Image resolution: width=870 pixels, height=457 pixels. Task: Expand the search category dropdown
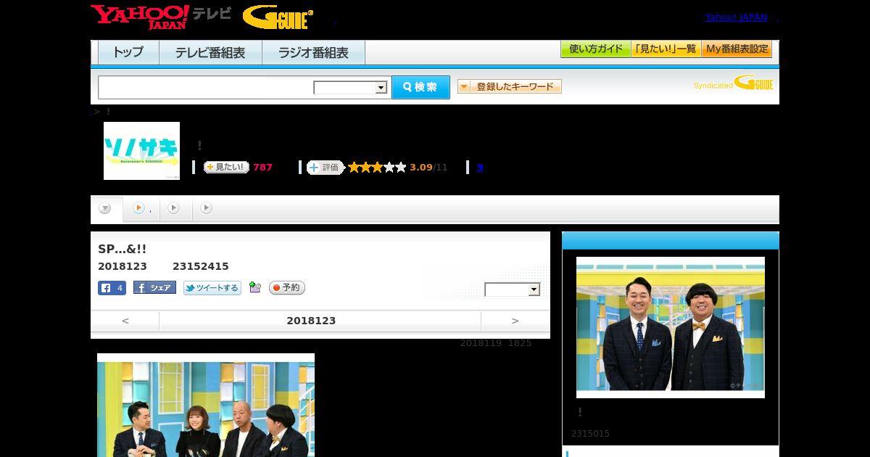(351, 88)
